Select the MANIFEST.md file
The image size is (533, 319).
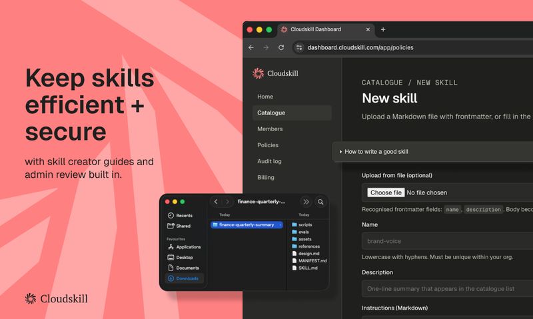(x=309, y=261)
